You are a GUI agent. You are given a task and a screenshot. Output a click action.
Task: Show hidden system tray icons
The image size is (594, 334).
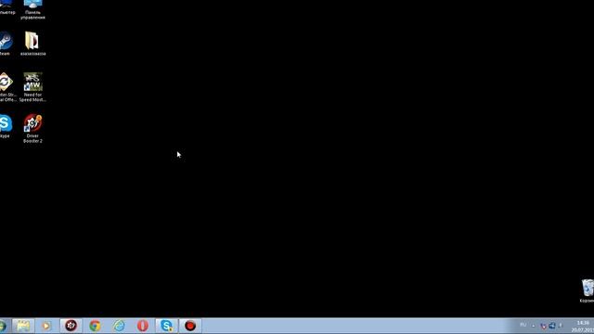click(x=534, y=326)
